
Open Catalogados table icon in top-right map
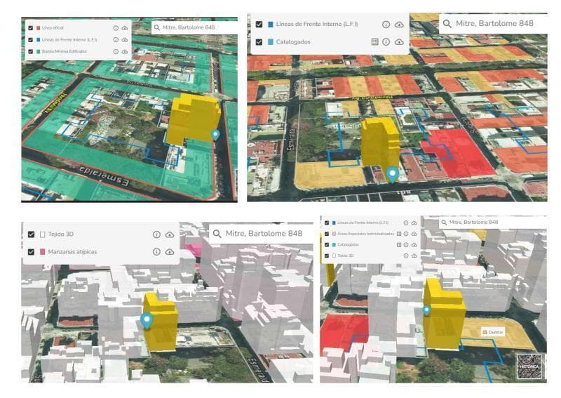[374, 42]
